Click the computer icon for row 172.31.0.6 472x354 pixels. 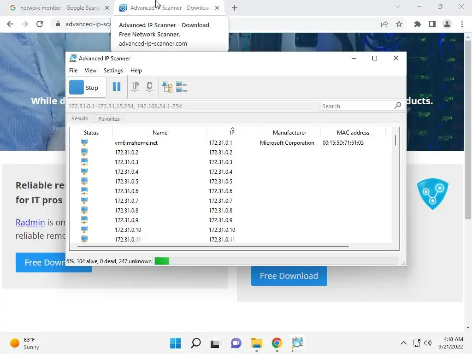pos(84,191)
